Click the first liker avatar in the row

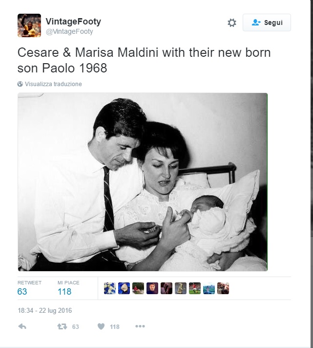pos(110,289)
